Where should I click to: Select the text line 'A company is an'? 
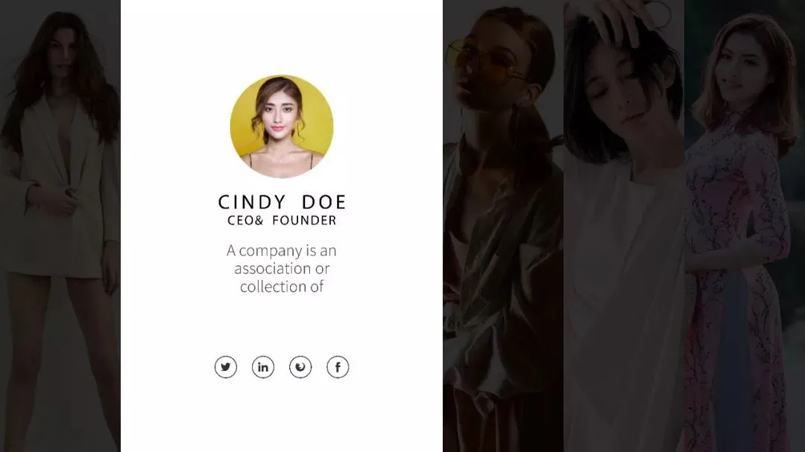point(282,251)
